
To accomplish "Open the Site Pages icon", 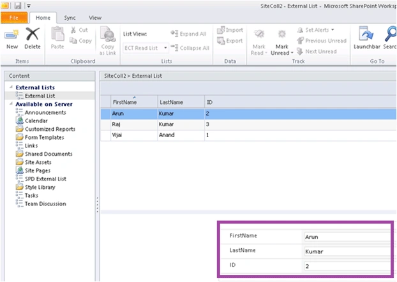I will 20,170.
